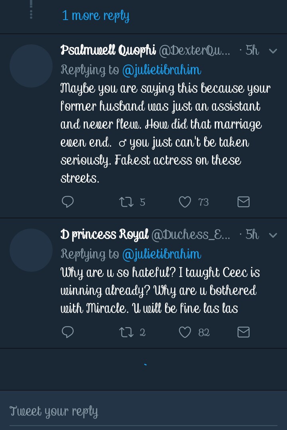Like D princess Royal's tweet

pyautogui.click(x=185, y=332)
